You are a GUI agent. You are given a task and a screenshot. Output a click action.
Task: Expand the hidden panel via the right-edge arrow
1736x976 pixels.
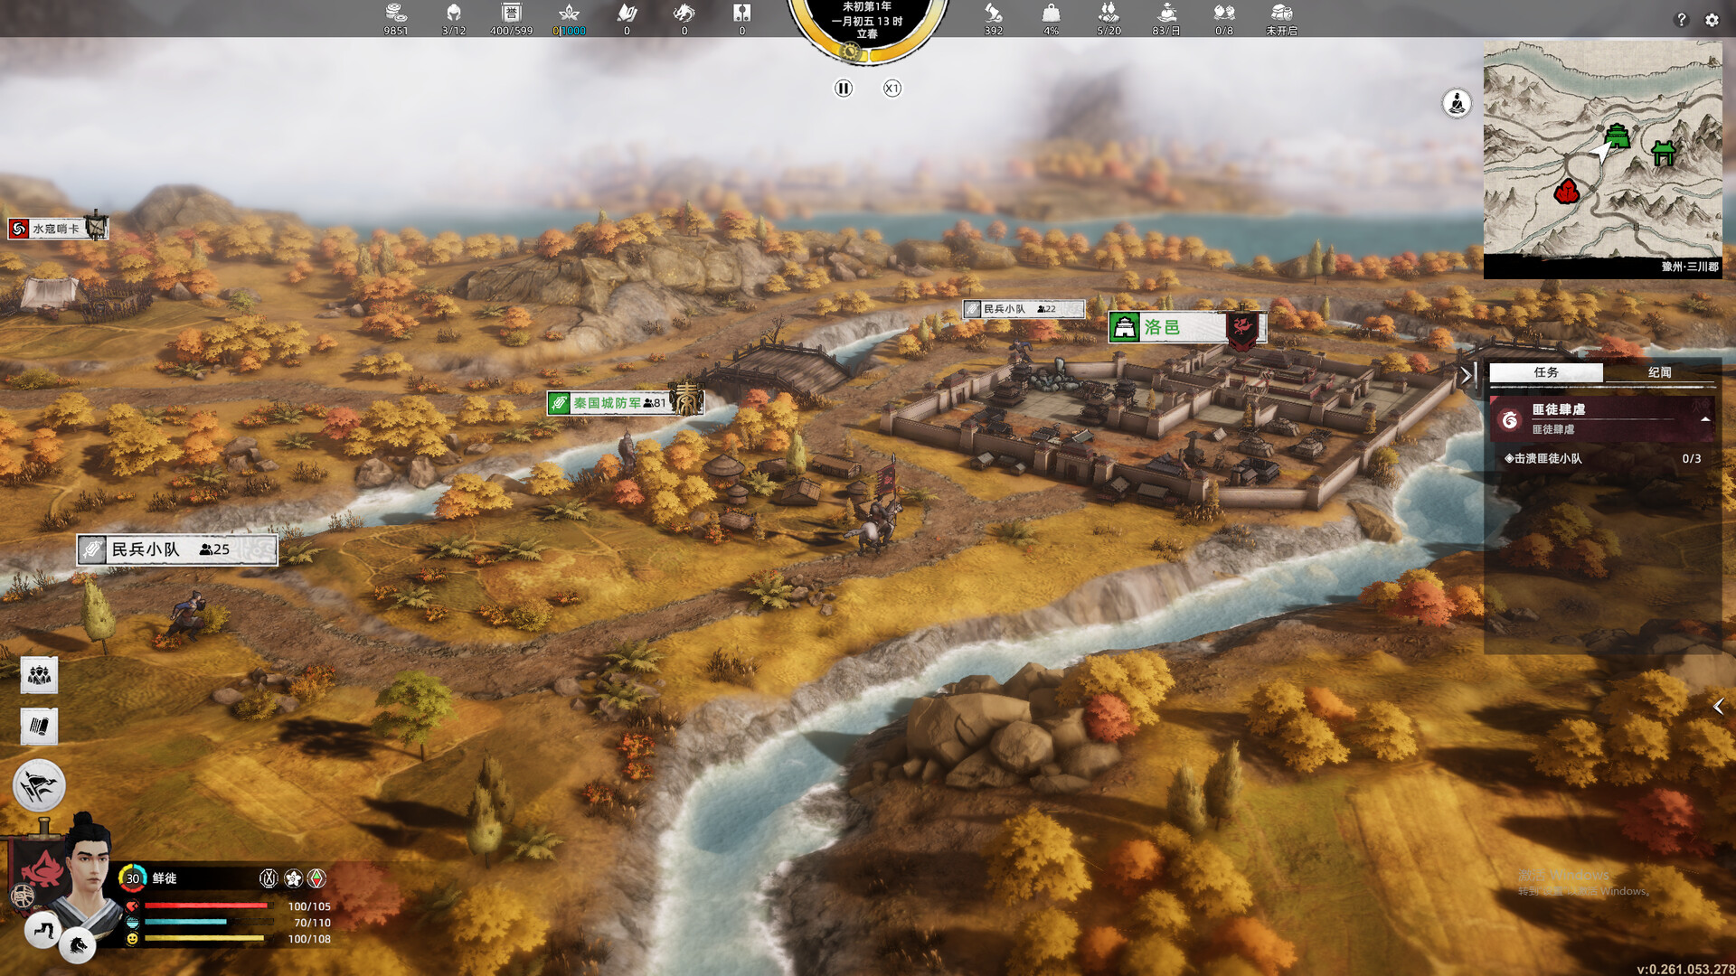pos(1716,708)
